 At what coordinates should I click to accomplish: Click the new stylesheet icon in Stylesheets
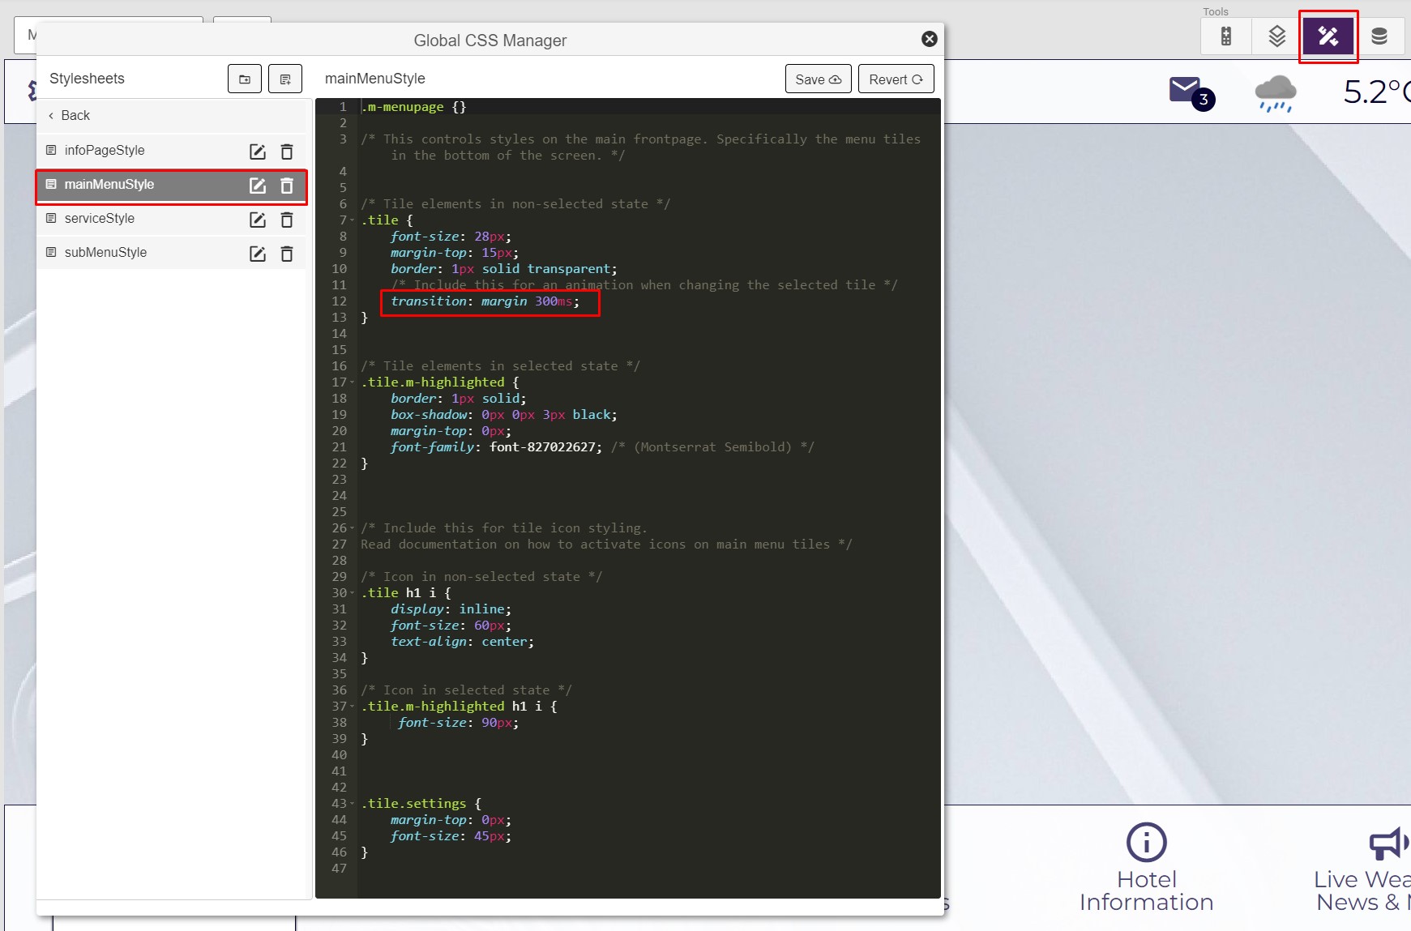285,79
